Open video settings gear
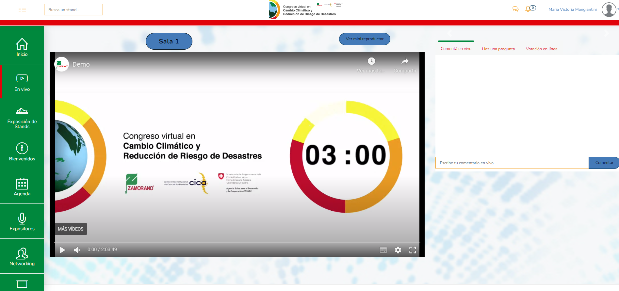This screenshot has height=291, width=619. tap(398, 250)
